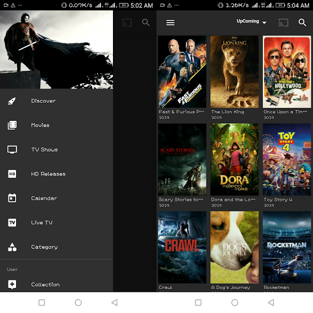313x313 pixels.
Task: Open Scary Stories poster
Action: [x=182, y=159]
